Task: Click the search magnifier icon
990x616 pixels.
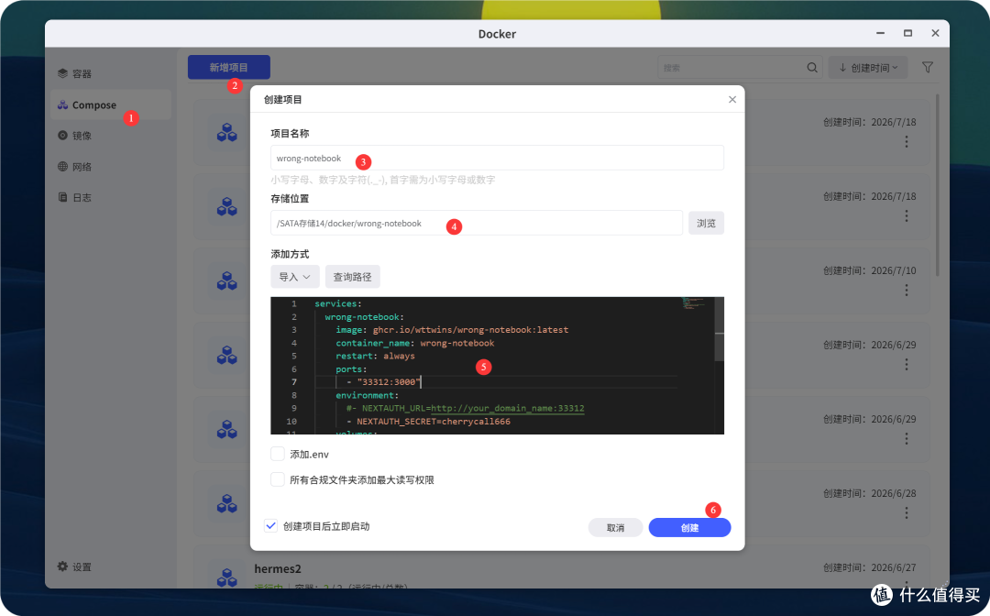Action: coord(812,68)
